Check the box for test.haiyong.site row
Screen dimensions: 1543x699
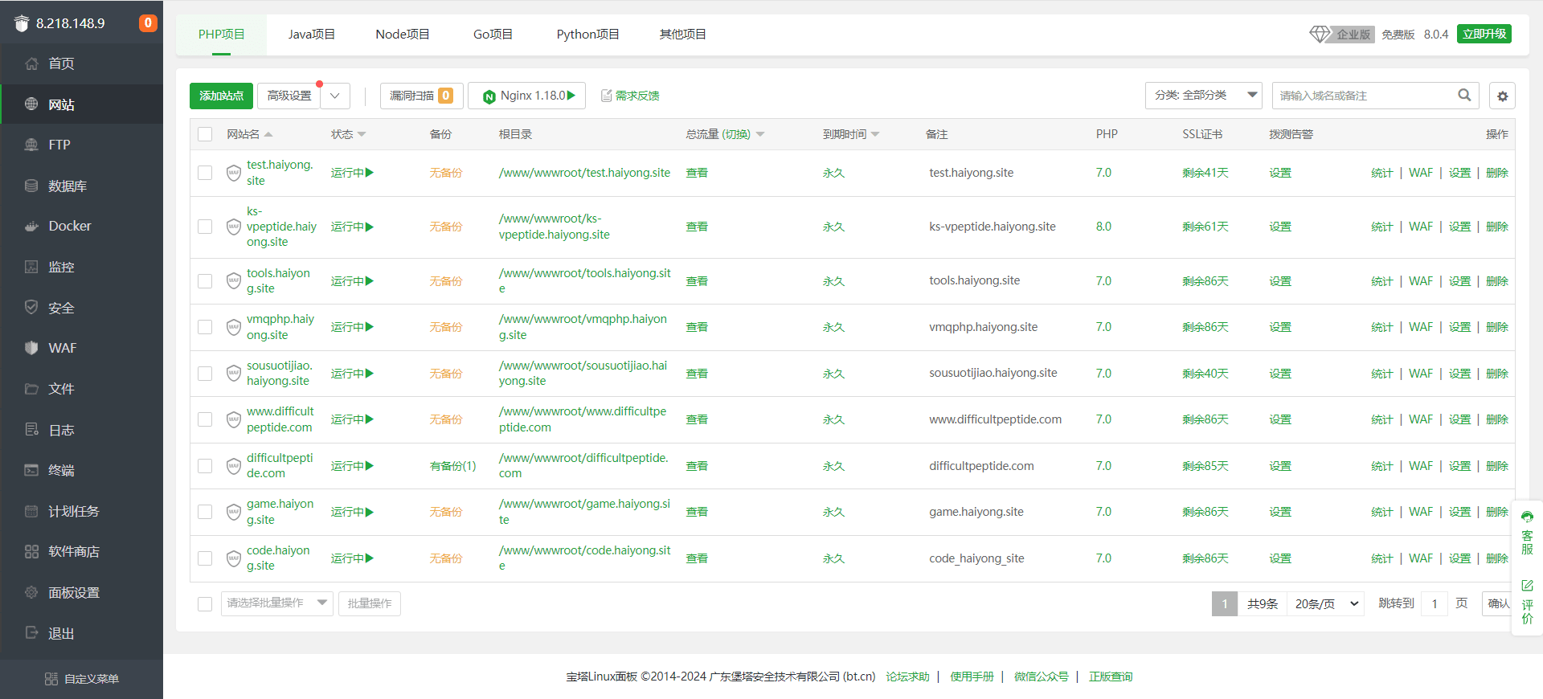click(x=205, y=173)
